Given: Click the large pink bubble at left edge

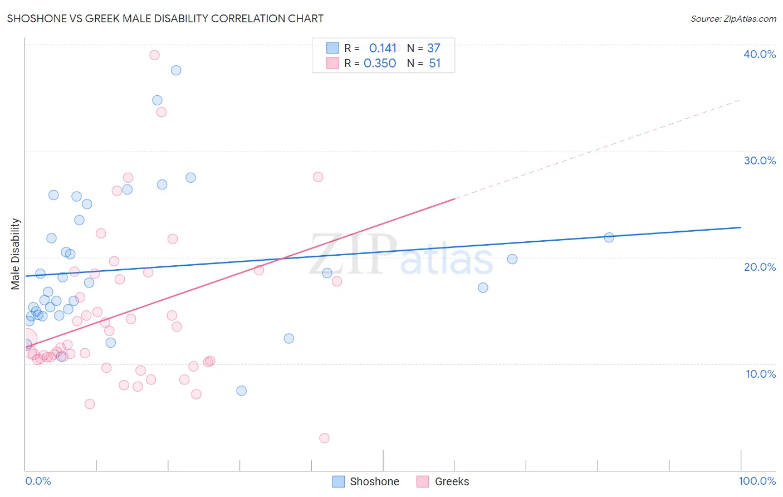Looking at the screenshot, I should [26, 338].
